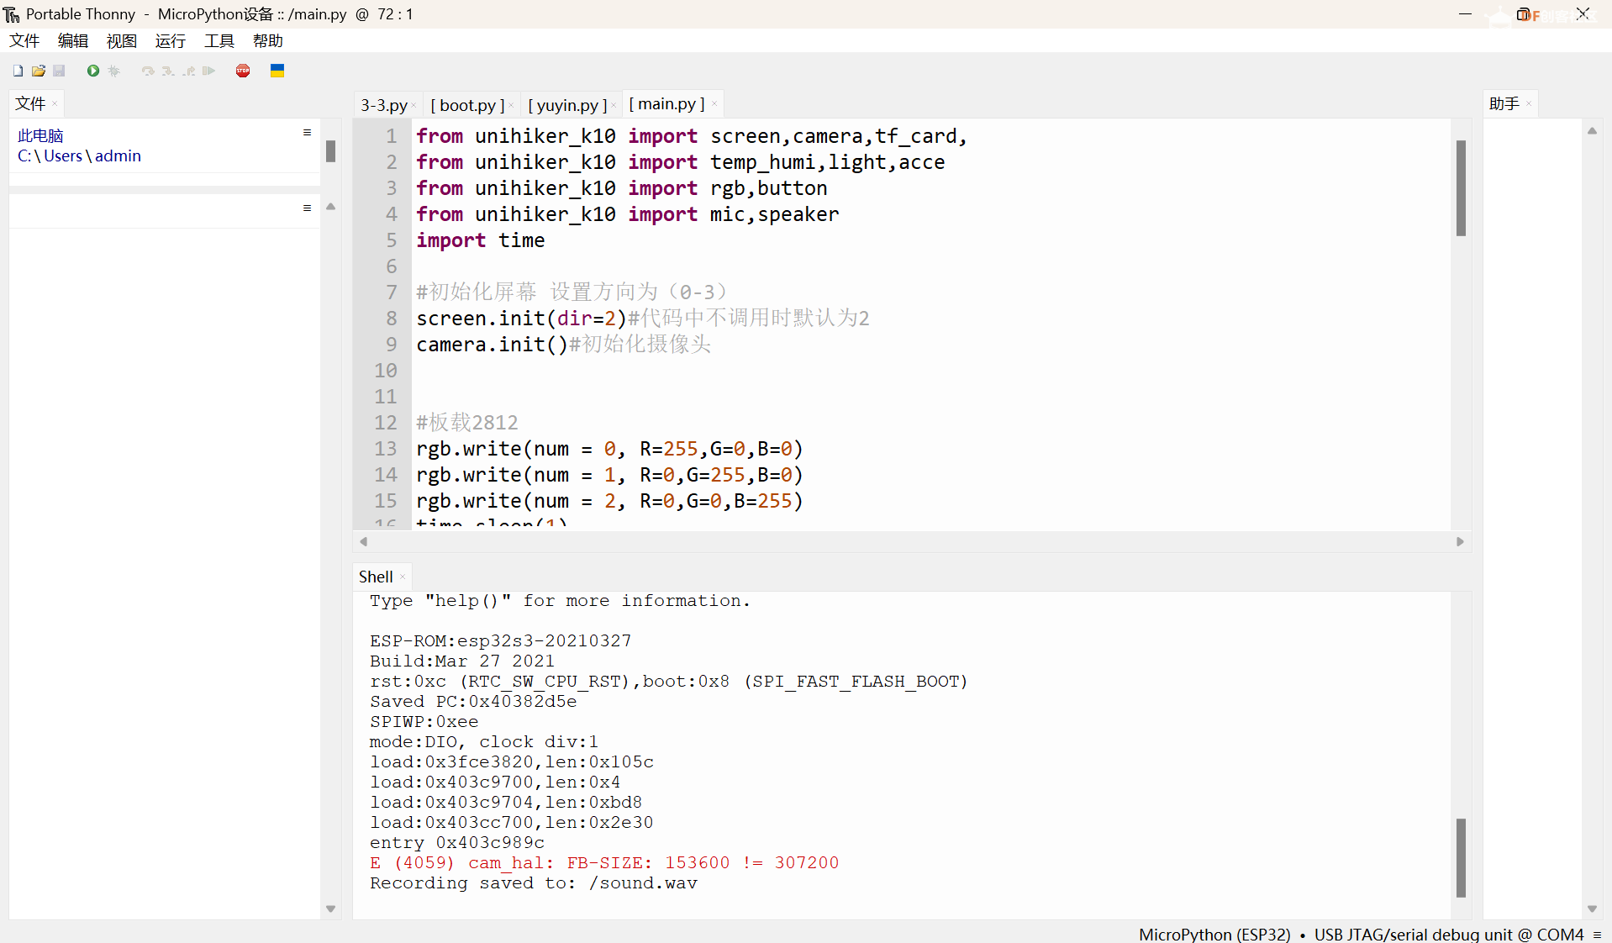Click editor horizontal scrollbar left arrow

tap(364, 541)
